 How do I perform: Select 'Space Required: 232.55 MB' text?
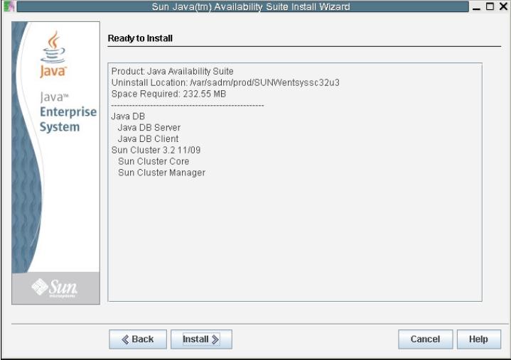pyautogui.click(x=168, y=94)
